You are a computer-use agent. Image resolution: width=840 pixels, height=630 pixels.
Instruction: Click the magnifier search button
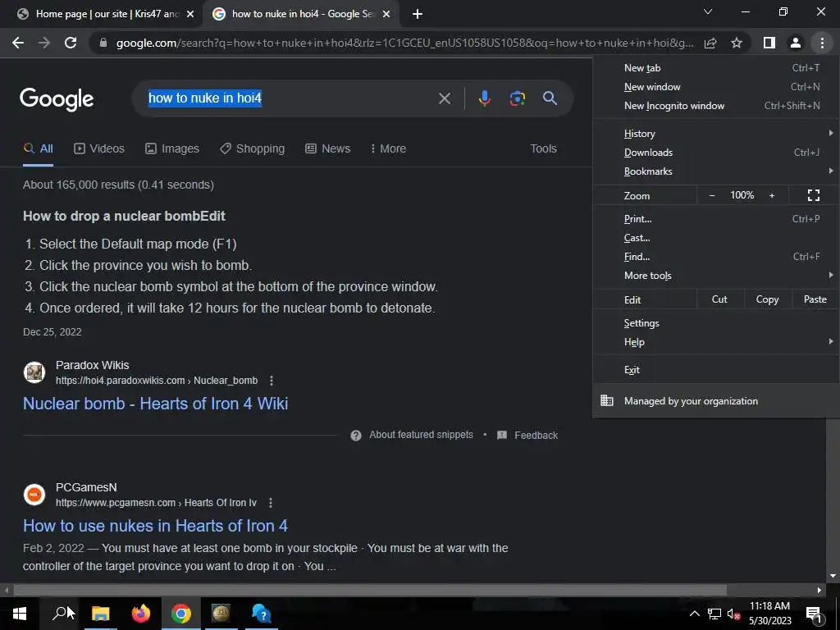(x=550, y=98)
